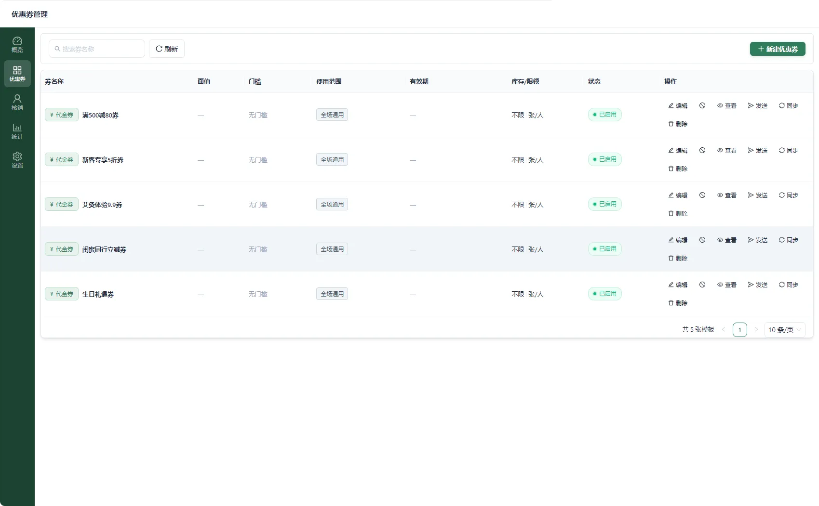Click the 刷新 refresh button

(167, 49)
